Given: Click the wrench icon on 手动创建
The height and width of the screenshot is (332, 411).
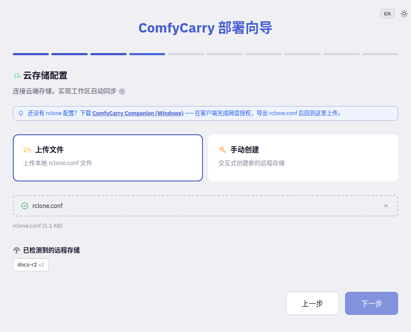Looking at the screenshot, I should click(x=222, y=150).
